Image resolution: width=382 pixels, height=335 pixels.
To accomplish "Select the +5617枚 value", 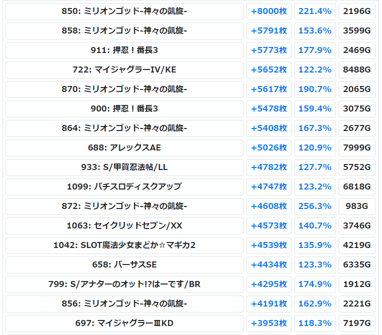I will 269,89.
